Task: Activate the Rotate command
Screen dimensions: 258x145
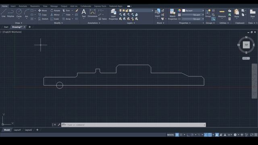Action: pos(55,10)
